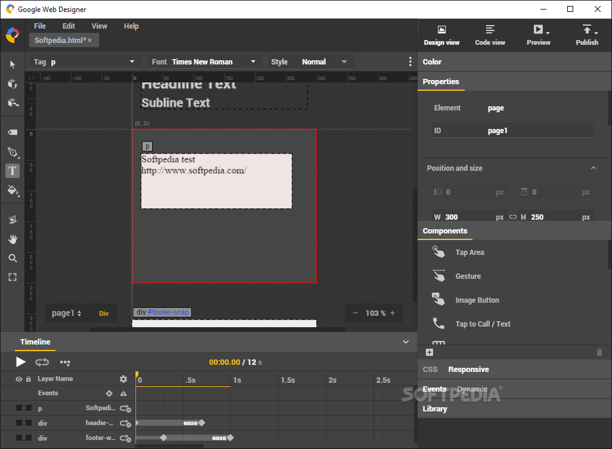Select the Paint Bucket fill tool

13,190
